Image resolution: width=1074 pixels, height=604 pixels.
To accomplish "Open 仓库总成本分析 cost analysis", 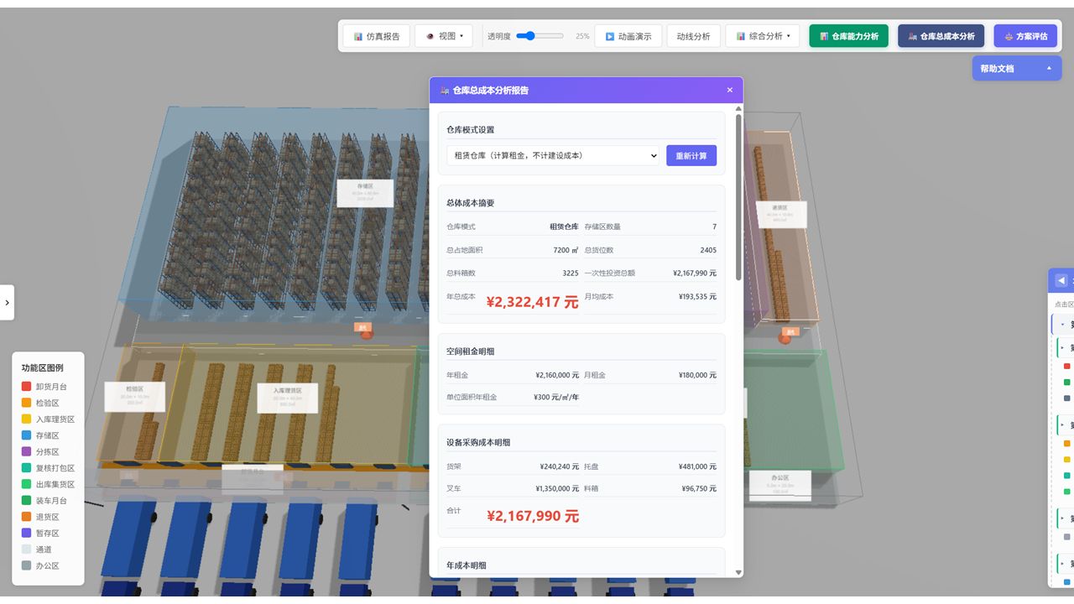I will click(941, 36).
